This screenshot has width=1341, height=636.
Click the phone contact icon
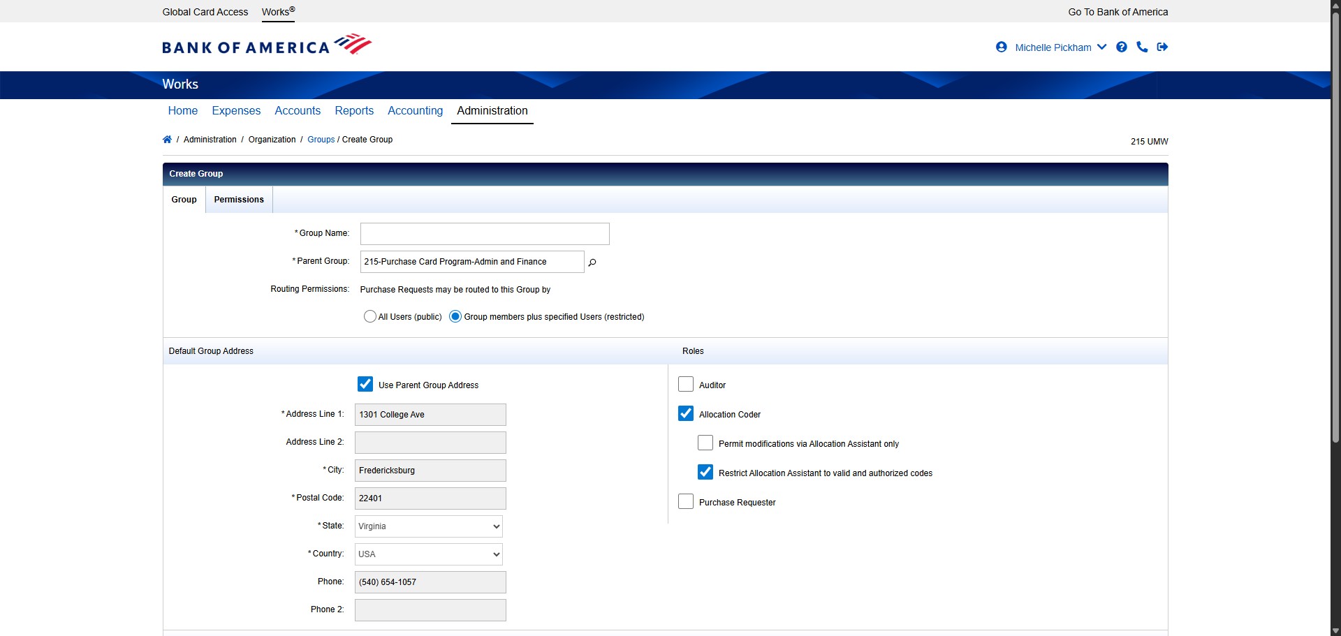(1142, 47)
